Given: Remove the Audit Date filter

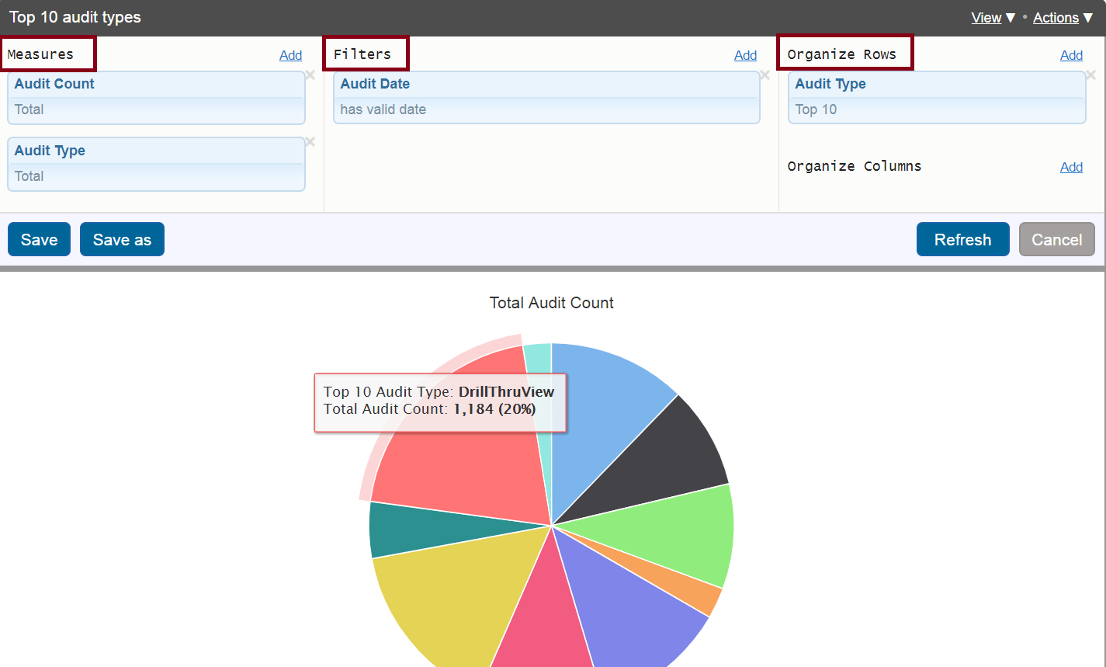Looking at the screenshot, I should [x=764, y=75].
